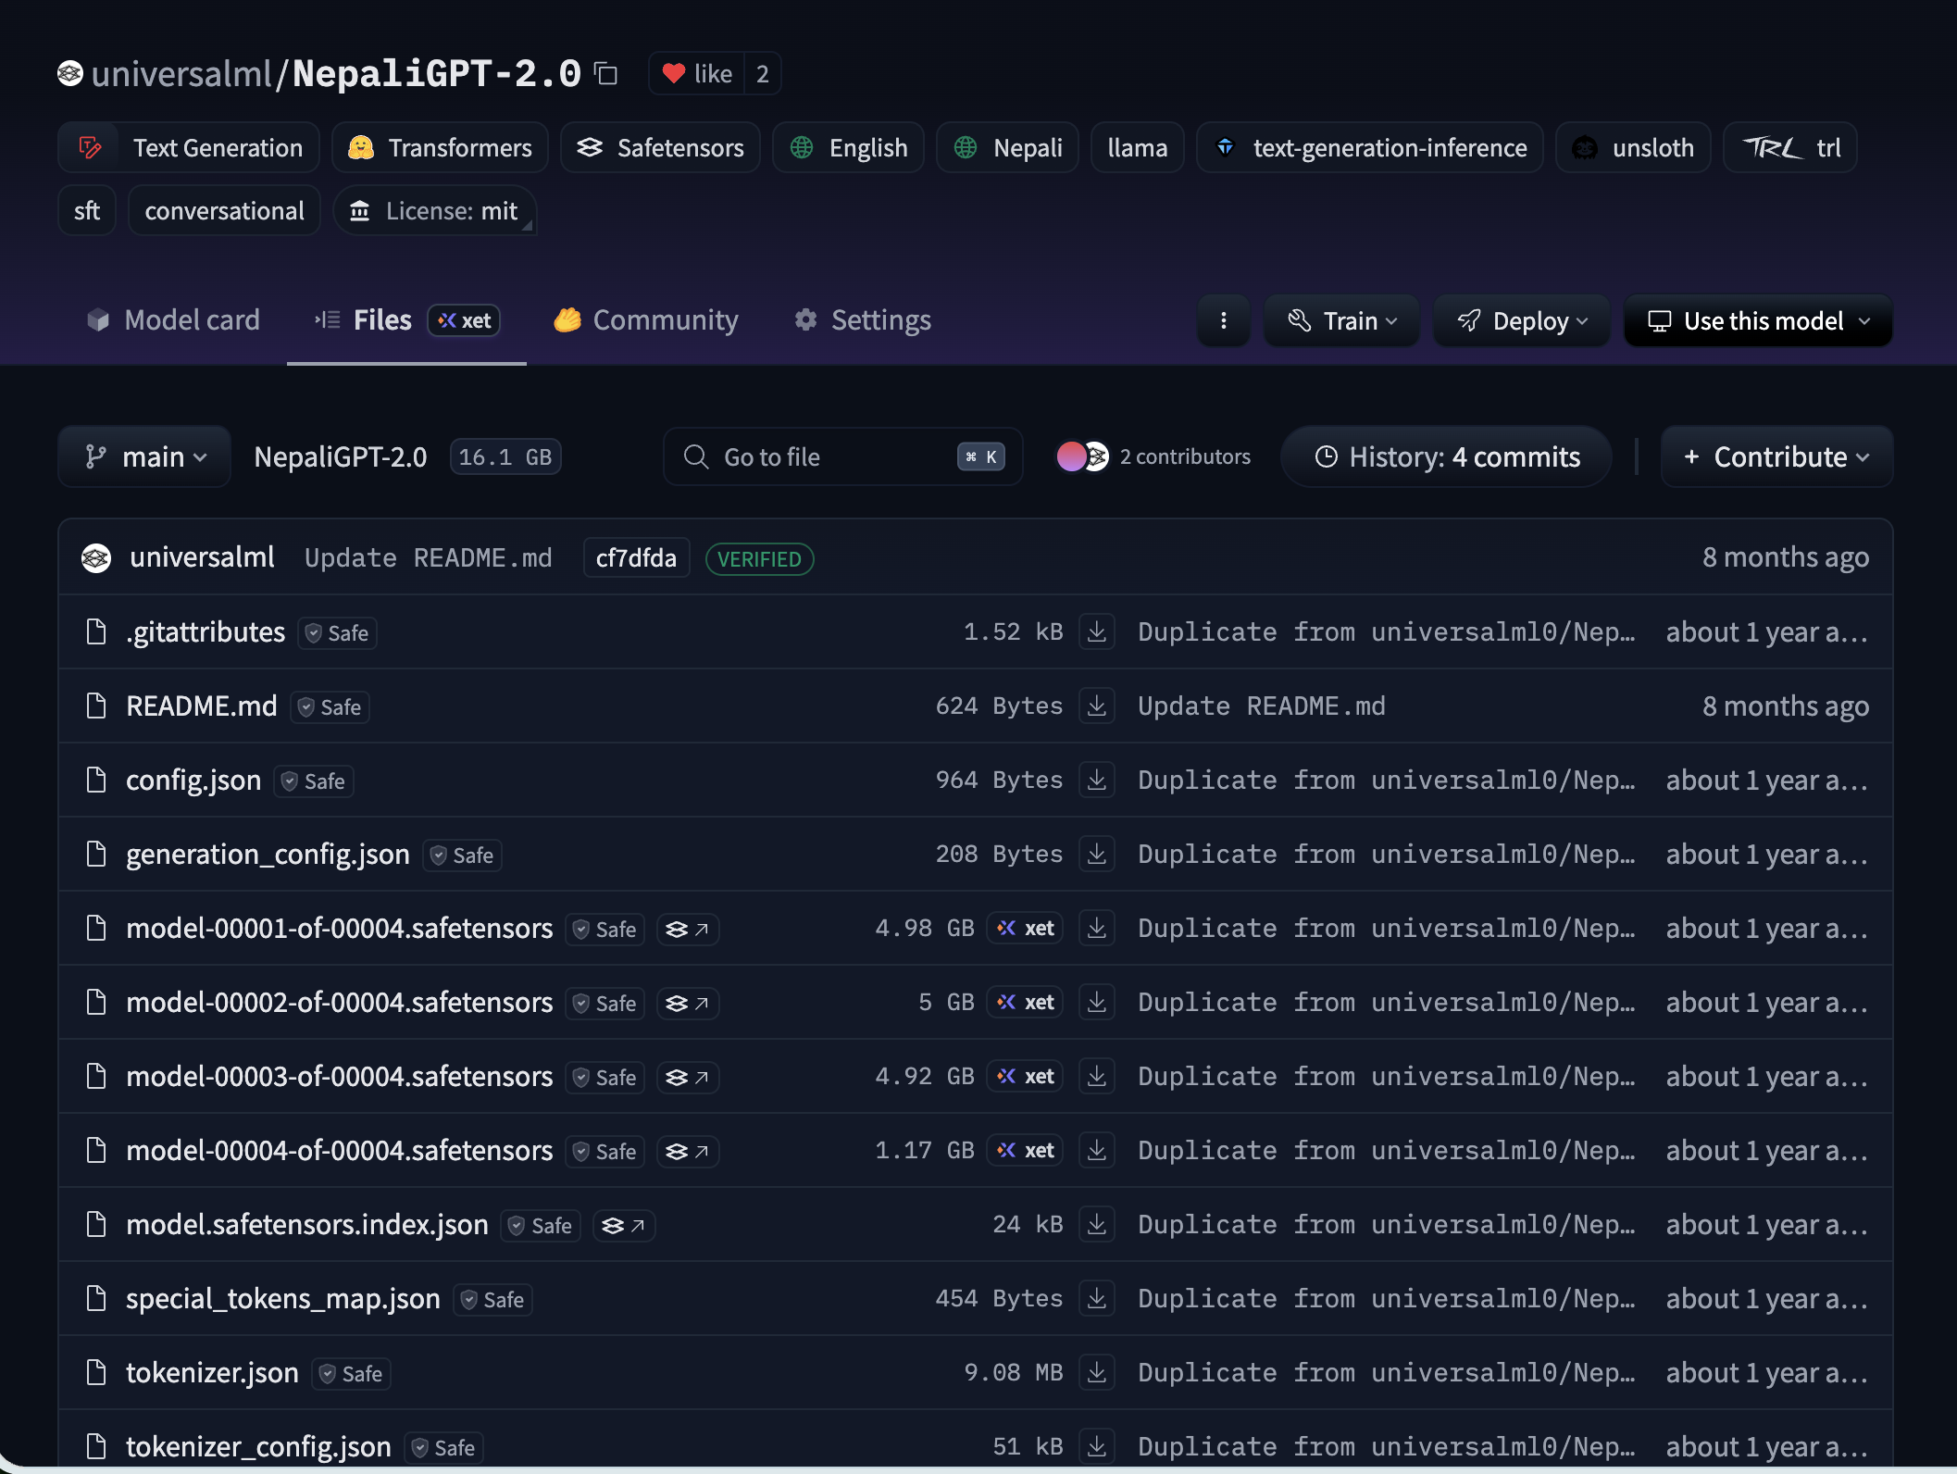This screenshot has width=1957, height=1474.
Task: Click the Safe badge next to .gitattributes
Action: tap(338, 633)
